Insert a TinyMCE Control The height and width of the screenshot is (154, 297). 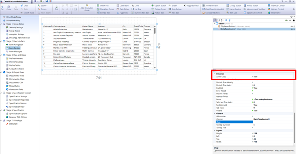[276, 6]
